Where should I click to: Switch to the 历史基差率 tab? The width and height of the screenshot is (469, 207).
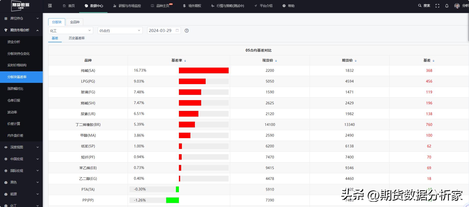click(x=77, y=38)
